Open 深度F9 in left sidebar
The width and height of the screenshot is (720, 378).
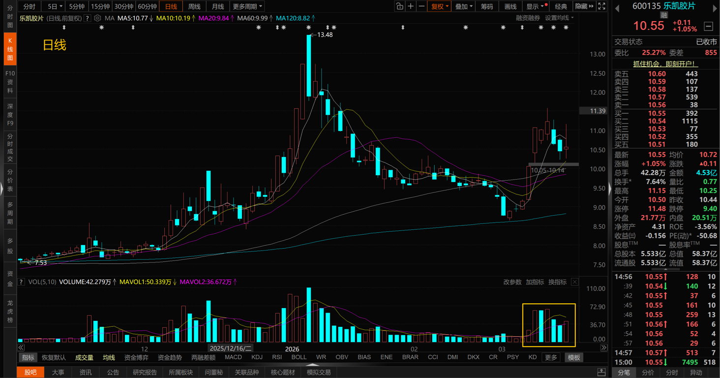coord(10,115)
